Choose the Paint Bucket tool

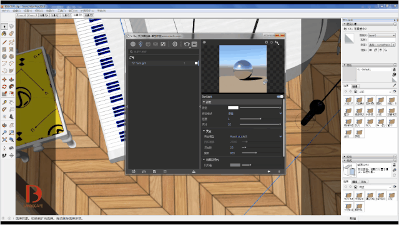pyautogui.click(x=4, y=34)
